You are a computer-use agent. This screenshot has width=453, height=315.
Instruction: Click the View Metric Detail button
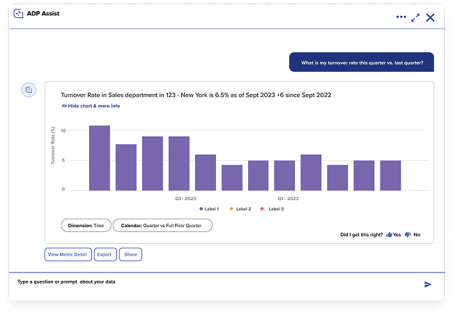coord(68,254)
